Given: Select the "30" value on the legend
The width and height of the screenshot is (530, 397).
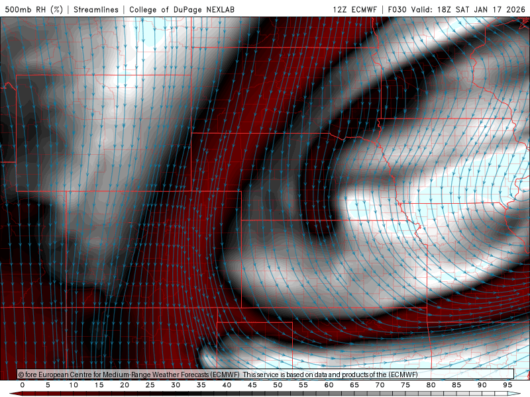Looking at the screenshot, I should [176, 385].
